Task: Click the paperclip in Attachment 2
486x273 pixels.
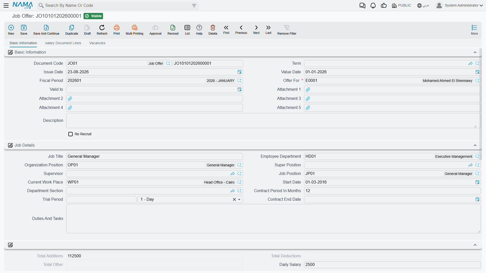Action: (70, 99)
